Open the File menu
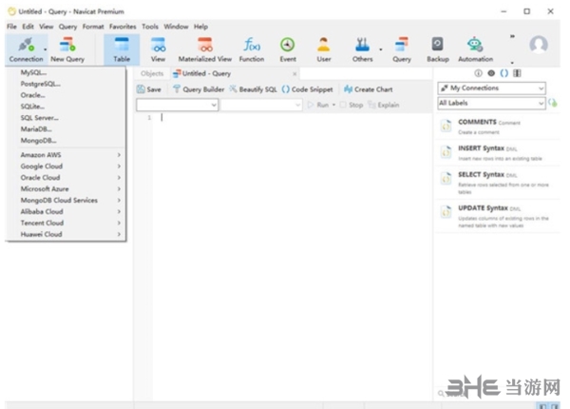Viewport: 570px width, 409px height. (11, 27)
